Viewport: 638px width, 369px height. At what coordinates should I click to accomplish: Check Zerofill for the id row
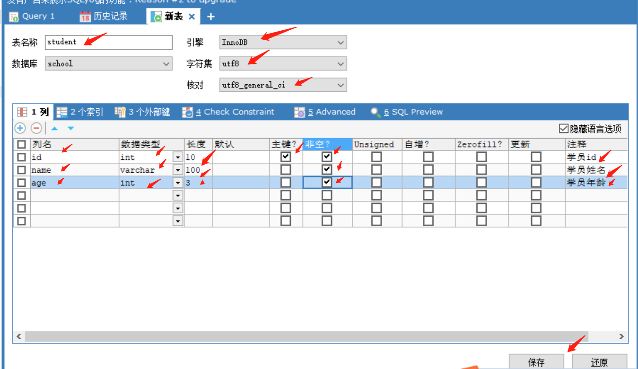(x=481, y=157)
